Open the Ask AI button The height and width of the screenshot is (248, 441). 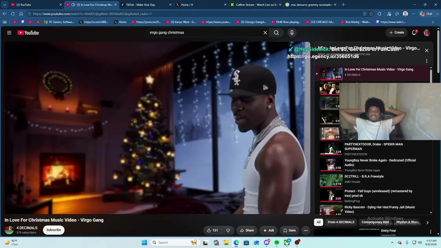pyautogui.click(x=268, y=230)
